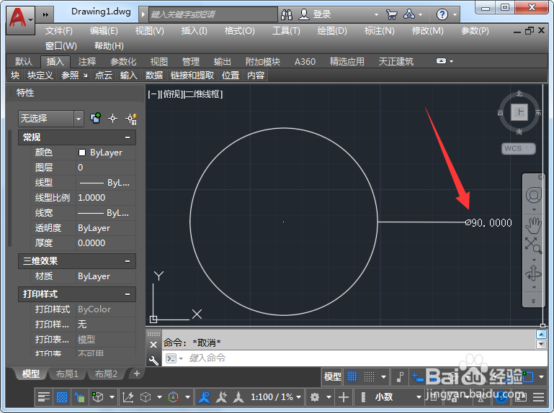Viewport: 554px width, 413px height.
Task: Click the Zoom Extents navigation icon
Action: pos(533,245)
